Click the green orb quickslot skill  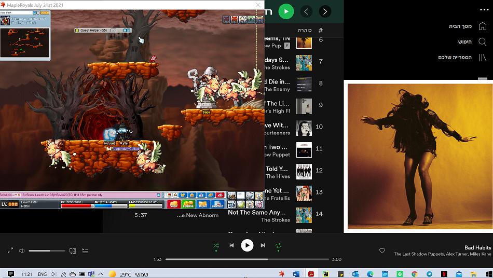[x=241, y=204]
